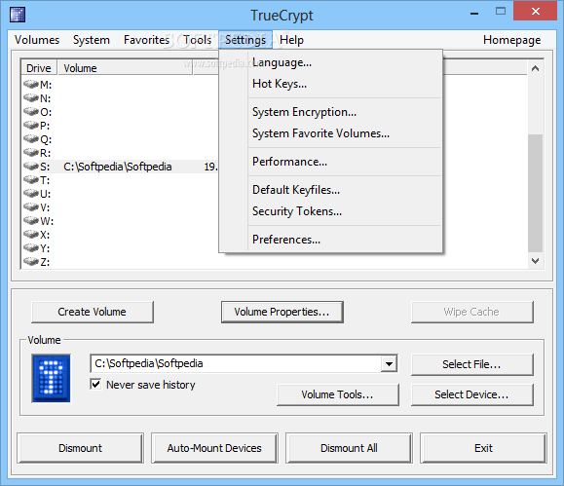Open the System menu
Viewport: 564px width, 486px height.
click(92, 40)
